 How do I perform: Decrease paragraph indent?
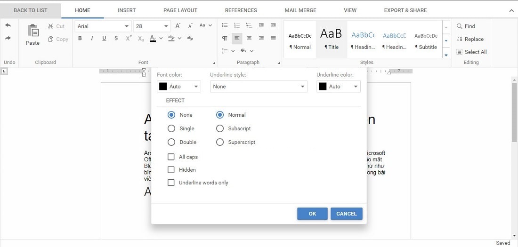pos(261,25)
